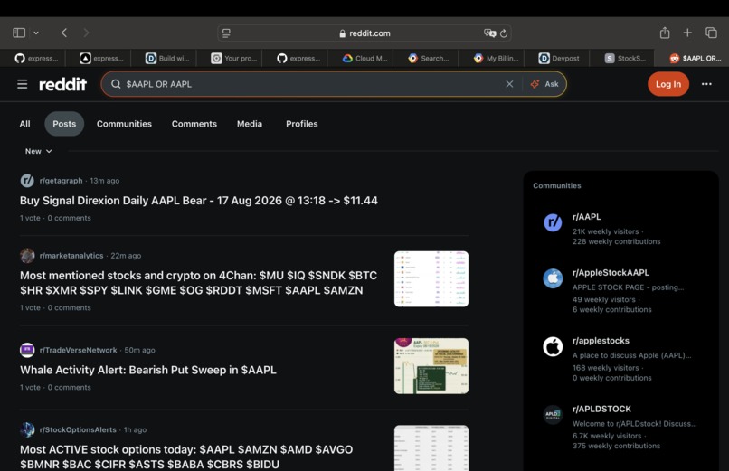729x471 pixels.
Task: Click the r/AAPL community icon
Action: [x=553, y=222]
